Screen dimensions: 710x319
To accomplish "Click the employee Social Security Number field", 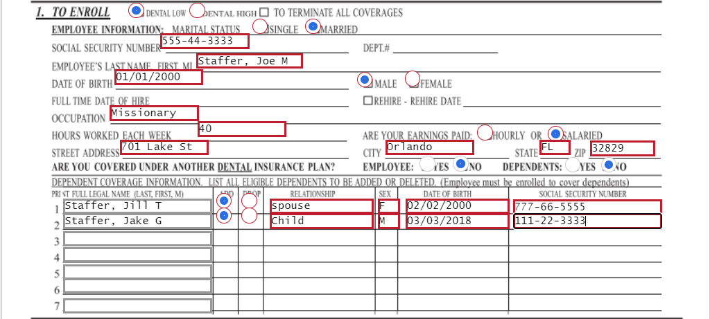I will [x=205, y=42].
